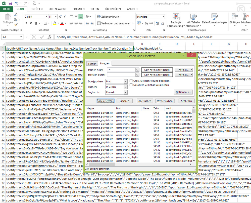Open the font size dropdown
The height and width of the screenshot is (203, 251).
[x=56, y=17]
